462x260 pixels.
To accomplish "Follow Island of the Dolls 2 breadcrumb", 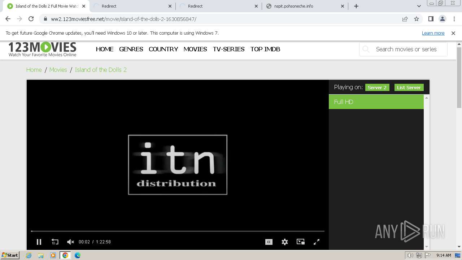I will click(x=101, y=70).
